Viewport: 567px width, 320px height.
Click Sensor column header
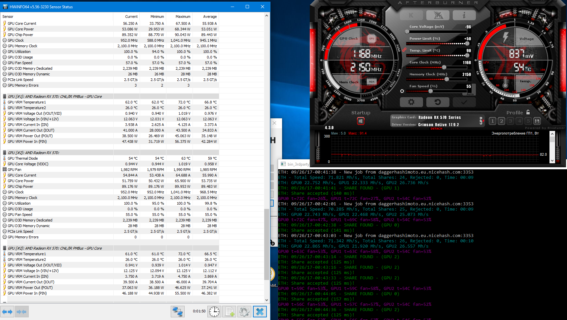tap(56, 17)
